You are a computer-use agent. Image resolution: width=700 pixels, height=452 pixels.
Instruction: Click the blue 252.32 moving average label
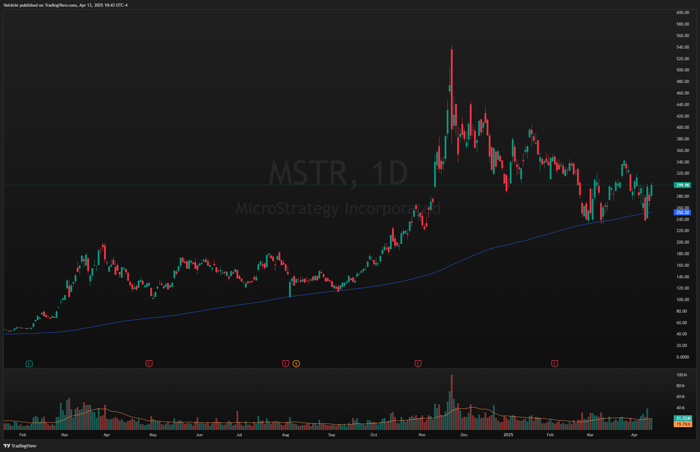pos(682,212)
